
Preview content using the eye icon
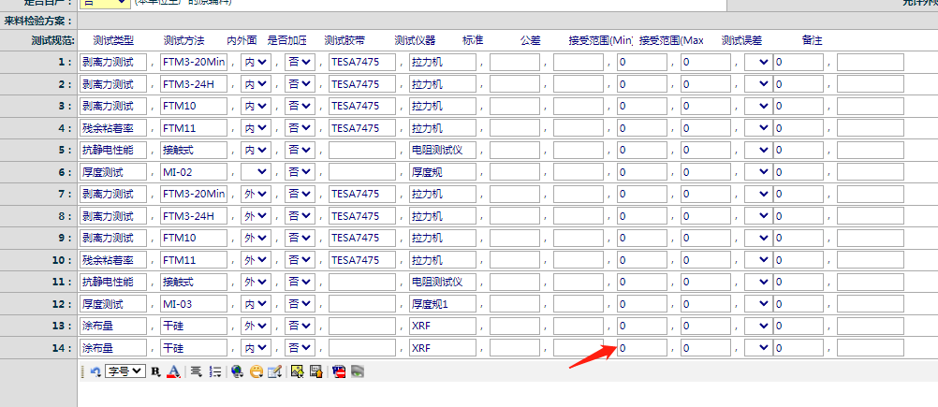click(358, 371)
